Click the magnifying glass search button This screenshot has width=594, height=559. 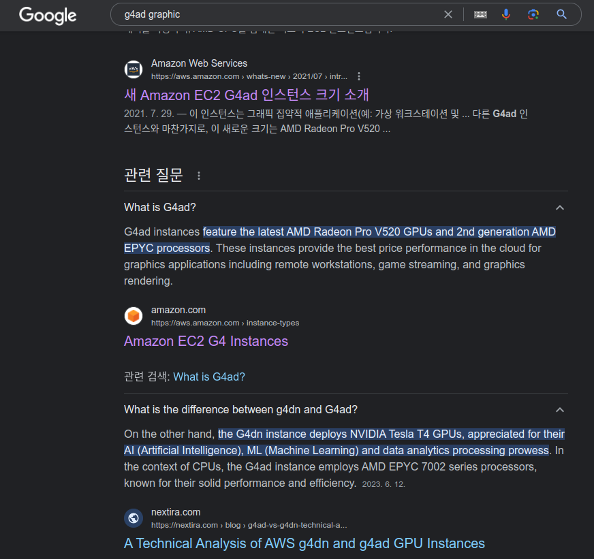tap(561, 14)
